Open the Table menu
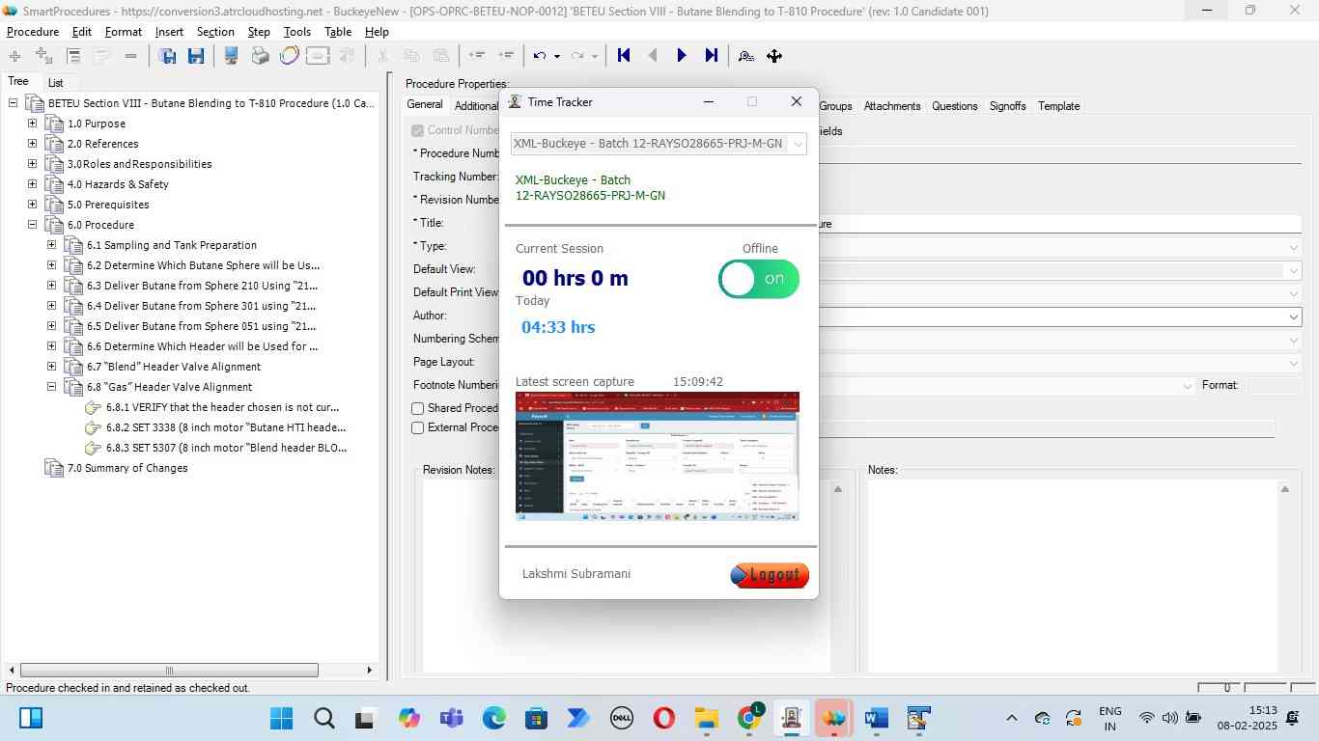The image size is (1319, 741). tap(338, 32)
